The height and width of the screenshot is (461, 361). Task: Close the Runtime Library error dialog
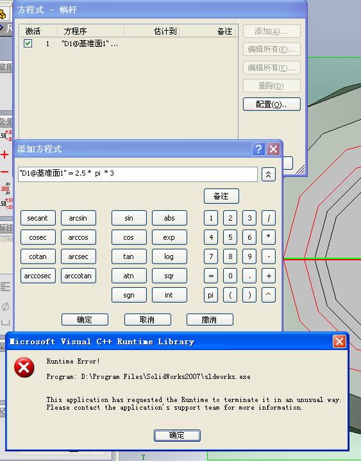point(339,342)
